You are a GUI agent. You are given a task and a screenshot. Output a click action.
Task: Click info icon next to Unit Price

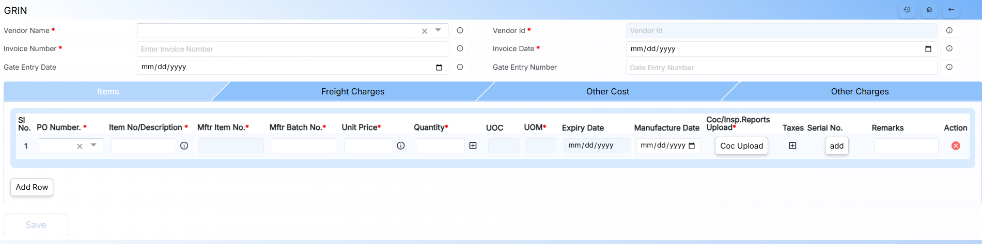(x=400, y=146)
